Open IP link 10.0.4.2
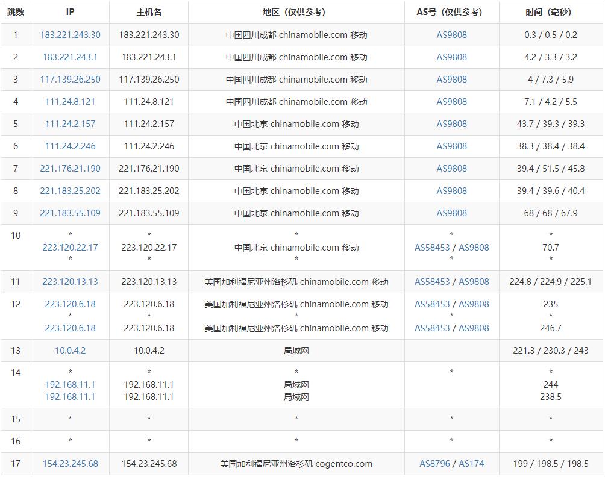This screenshot has width=605, height=477. pos(71,351)
